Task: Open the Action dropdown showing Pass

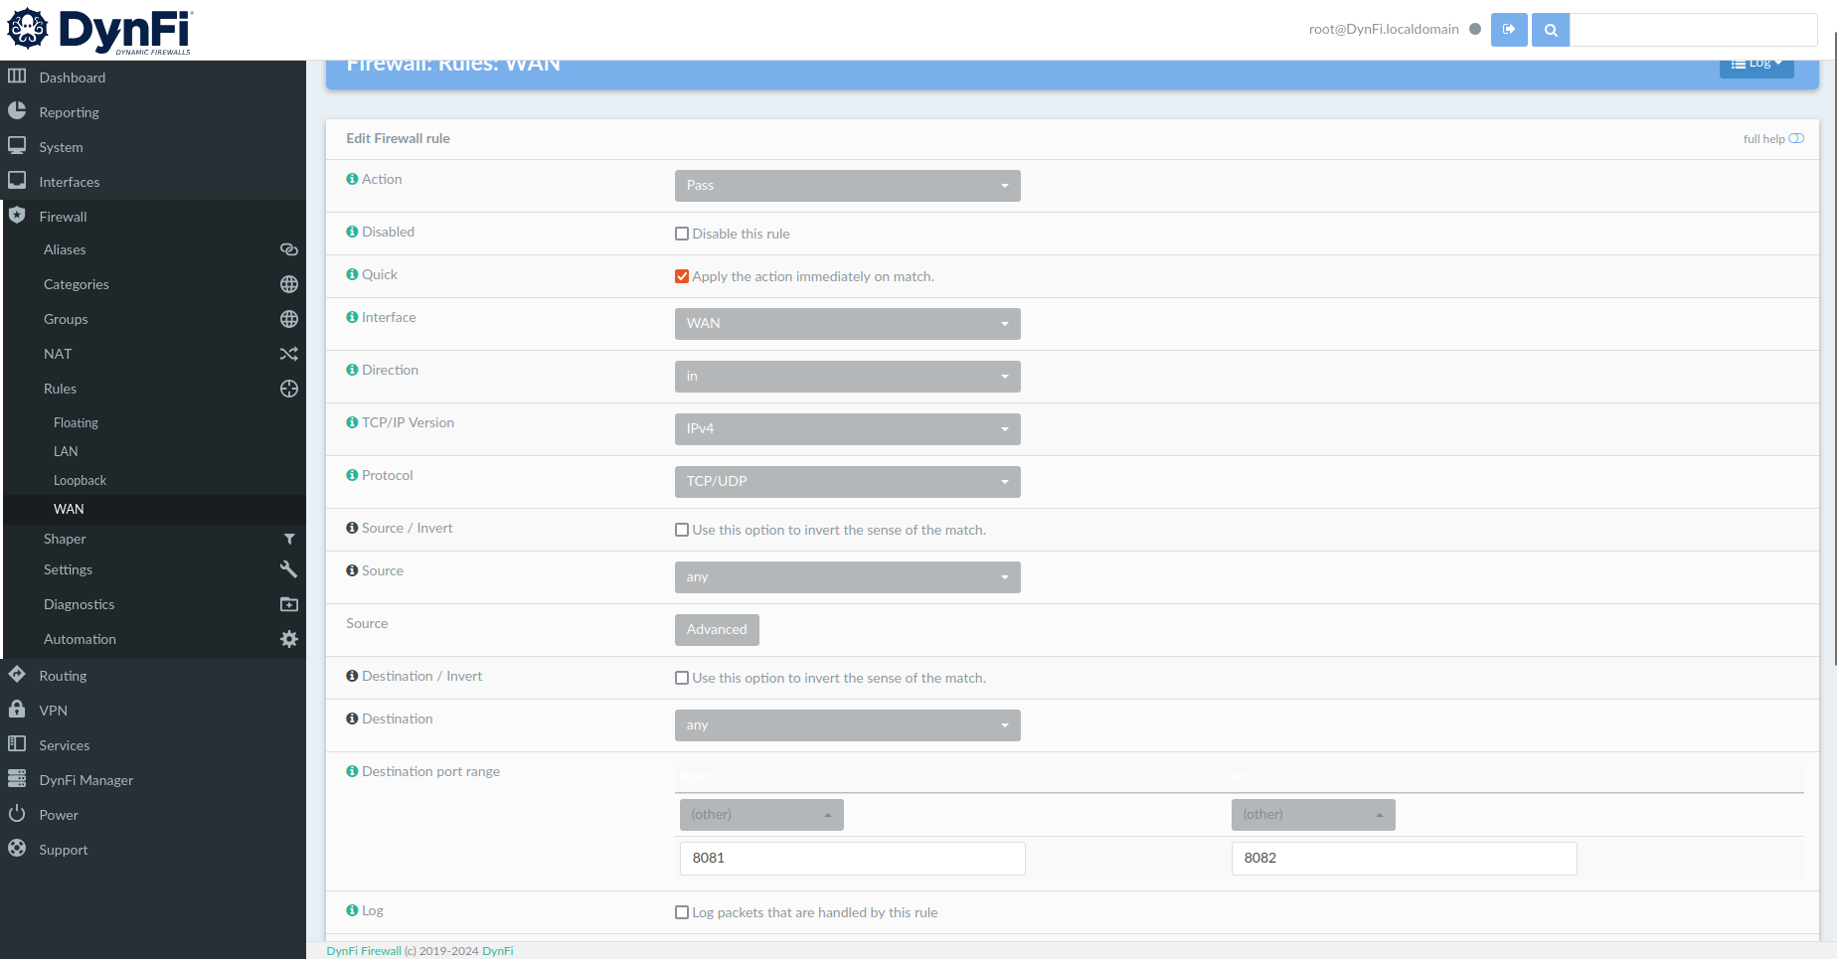Action: [x=848, y=186]
